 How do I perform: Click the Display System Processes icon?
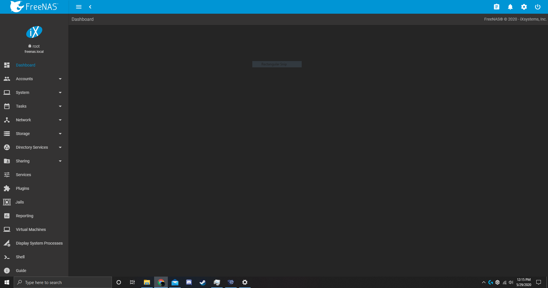point(7,243)
